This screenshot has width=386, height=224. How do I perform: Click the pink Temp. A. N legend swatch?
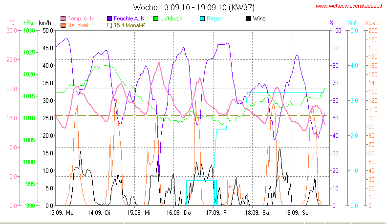click(x=63, y=19)
